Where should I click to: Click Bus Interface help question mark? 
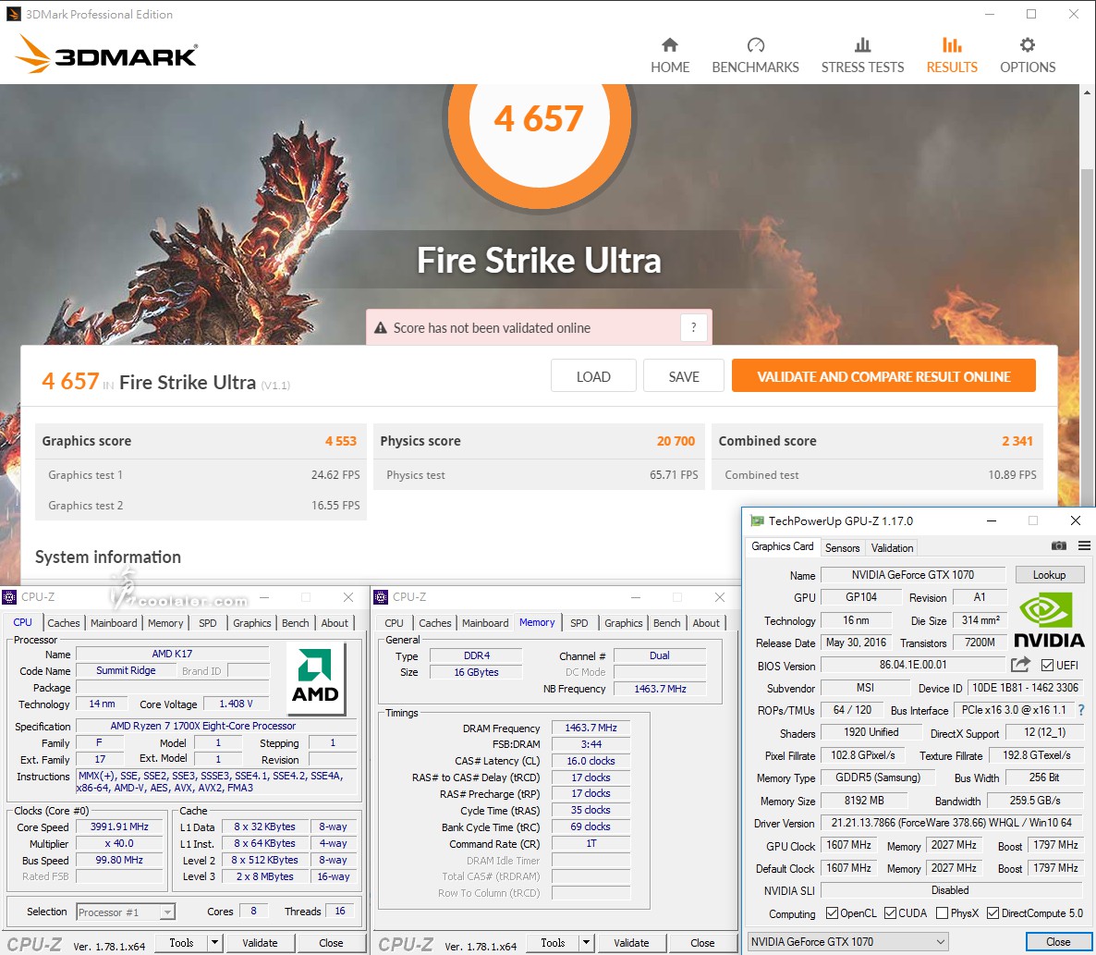1081,710
